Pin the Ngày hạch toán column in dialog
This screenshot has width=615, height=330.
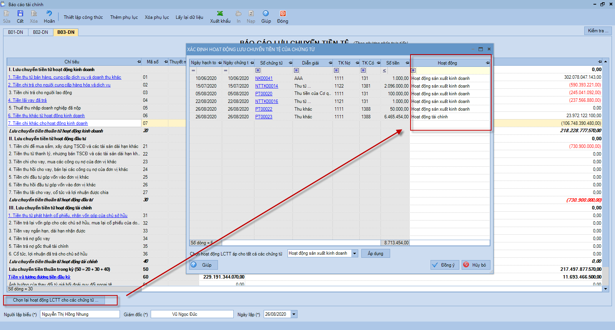219,63
